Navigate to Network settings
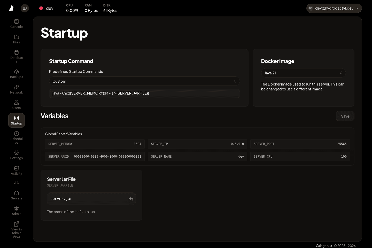Image resolution: width=372 pixels, height=248 pixels. (17, 89)
